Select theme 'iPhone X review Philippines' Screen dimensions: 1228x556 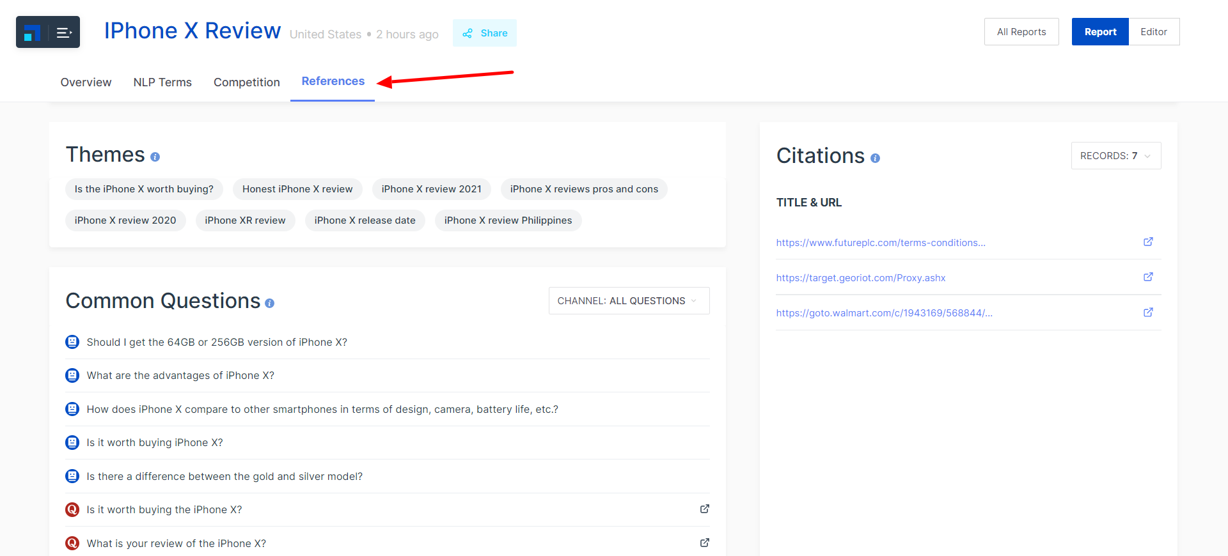click(x=508, y=220)
